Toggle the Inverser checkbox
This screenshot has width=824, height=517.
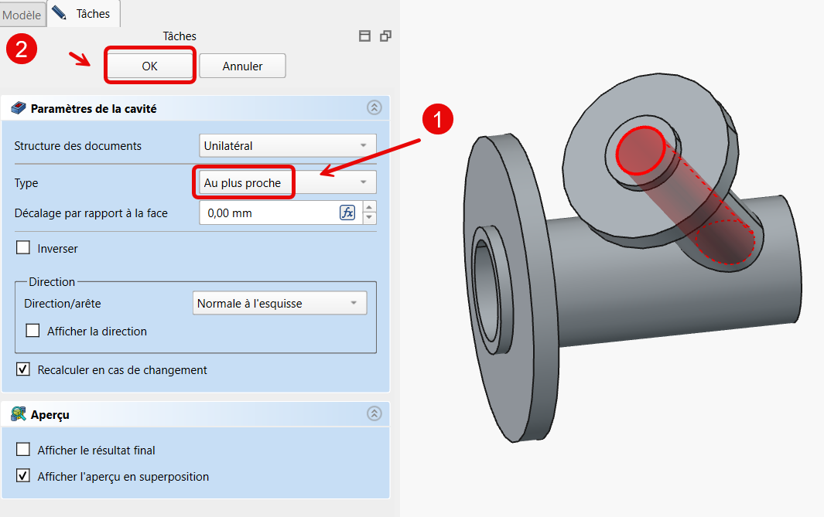24,249
